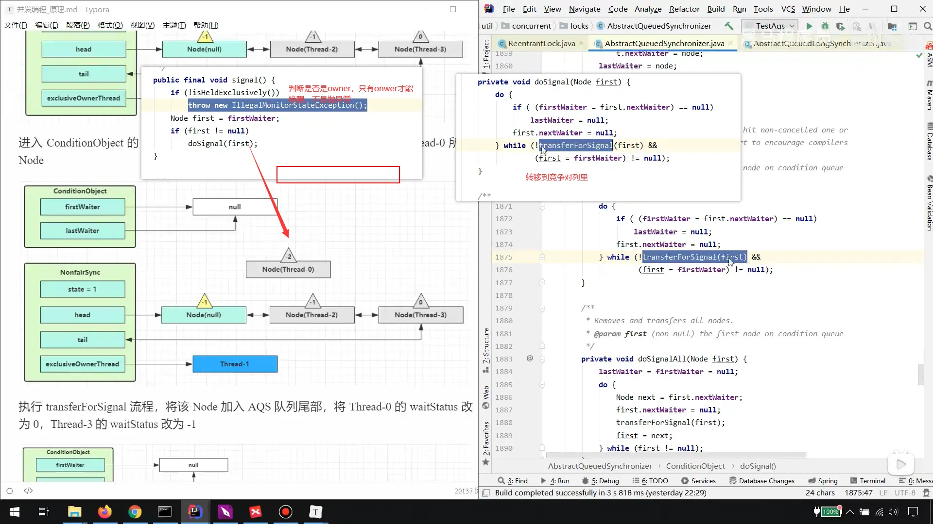The width and height of the screenshot is (933, 524).
Task: Close the AbstractQueuedSynchronizer.java tab
Action: pos(730,43)
